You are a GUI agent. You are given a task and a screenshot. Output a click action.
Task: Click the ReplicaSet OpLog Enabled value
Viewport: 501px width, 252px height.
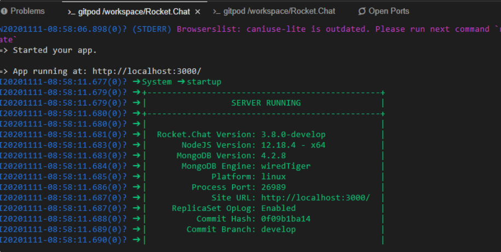pos(279,208)
